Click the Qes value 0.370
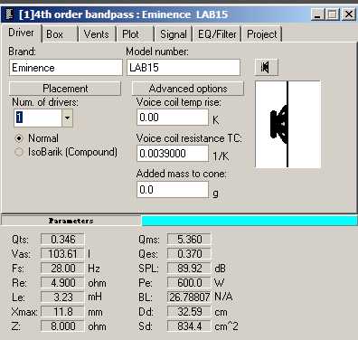Image resolution: width=358 pixels, height=340 pixels. pos(189,254)
